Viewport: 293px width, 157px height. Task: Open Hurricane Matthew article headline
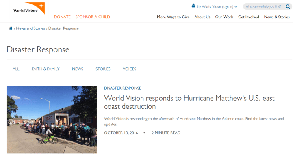(x=189, y=102)
